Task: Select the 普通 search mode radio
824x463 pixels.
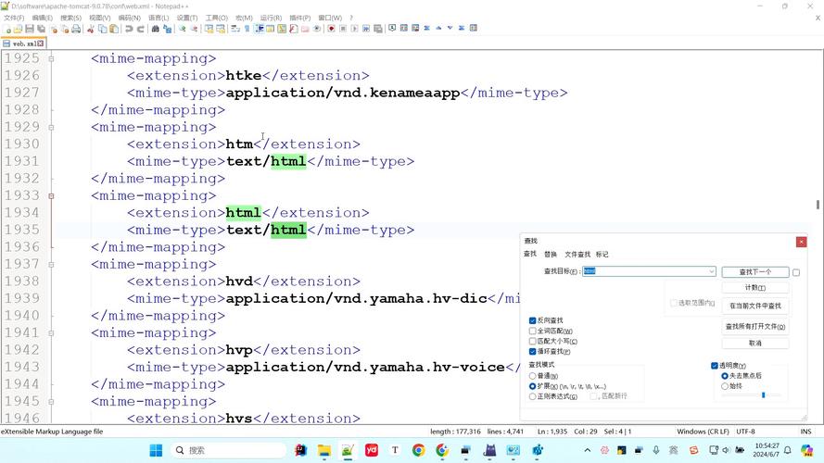Action: 532,376
